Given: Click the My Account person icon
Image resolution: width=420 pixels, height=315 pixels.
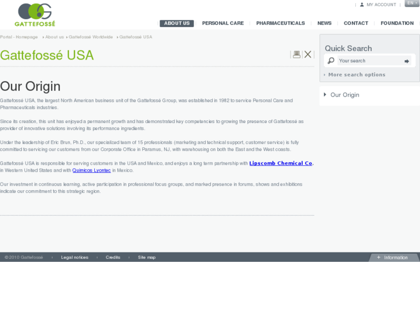Looking at the screenshot, I should (362, 5).
